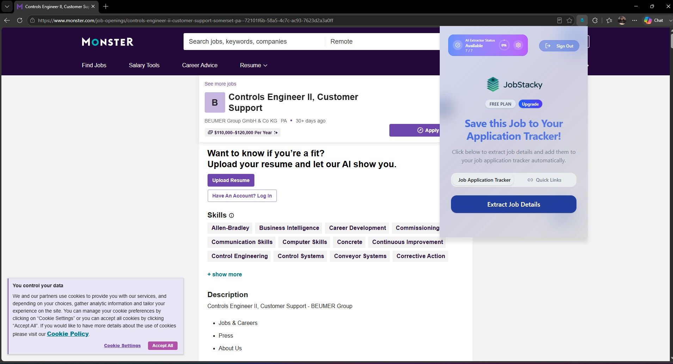Viewport: 673px width, 364px height.
Task: Expand the Resume dropdown menu
Action: coord(253,65)
